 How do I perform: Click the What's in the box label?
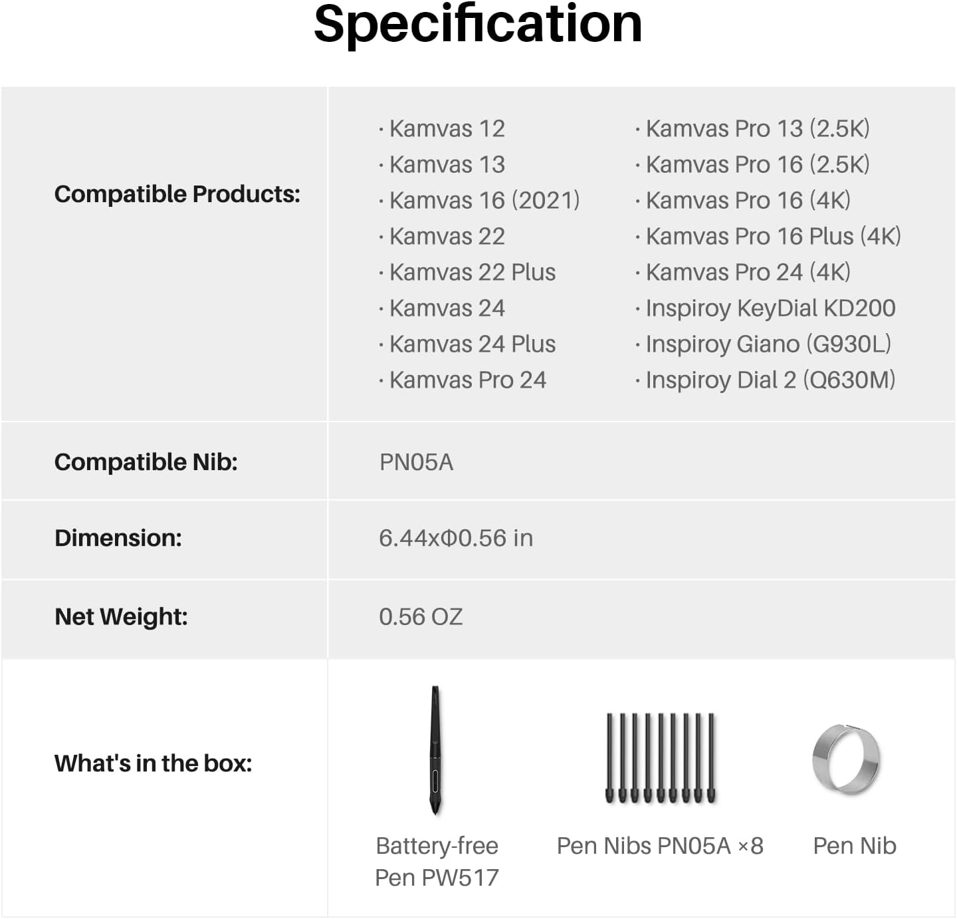tap(154, 763)
